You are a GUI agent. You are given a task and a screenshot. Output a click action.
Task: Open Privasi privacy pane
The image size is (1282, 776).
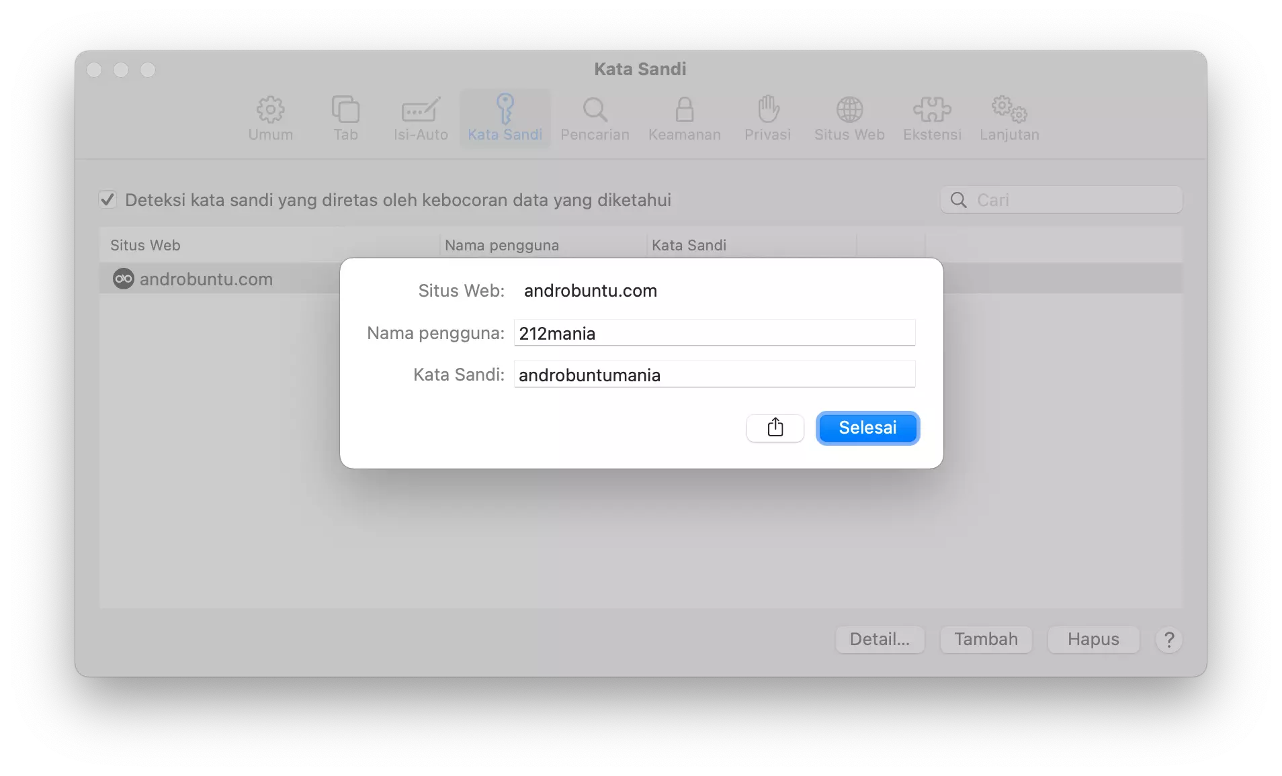click(x=768, y=118)
